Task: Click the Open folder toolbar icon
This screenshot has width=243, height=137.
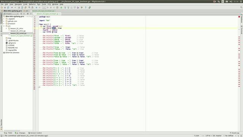Action: (x=2, y=8)
